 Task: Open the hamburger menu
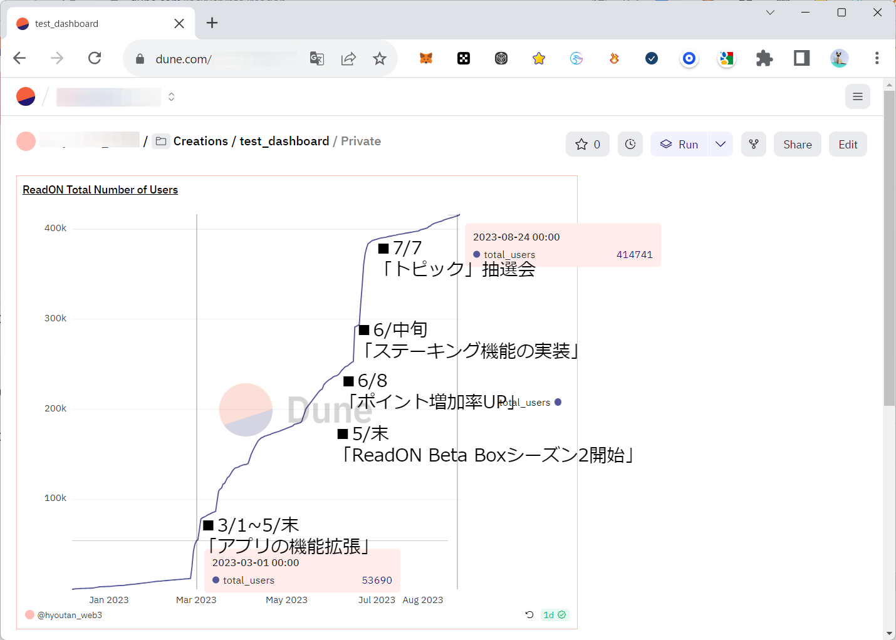857,96
